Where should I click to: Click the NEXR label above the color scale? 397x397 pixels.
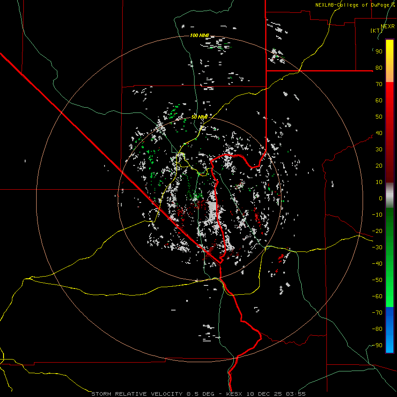[x=388, y=26]
